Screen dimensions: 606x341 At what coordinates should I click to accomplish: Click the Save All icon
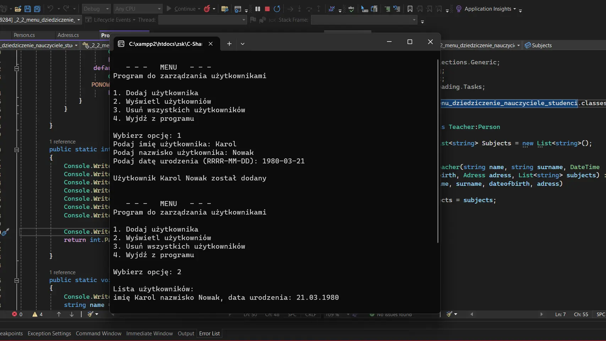(37, 9)
